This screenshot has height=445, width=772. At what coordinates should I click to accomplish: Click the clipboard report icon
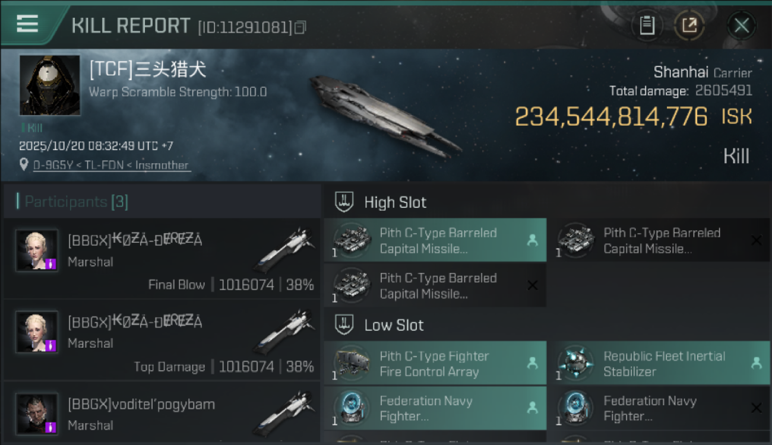[647, 26]
